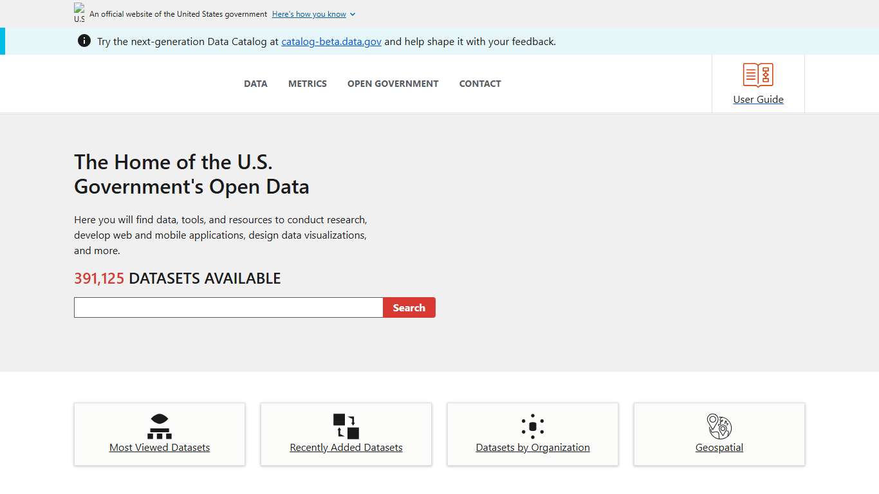This screenshot has width=879, height=494.
Task: Open the DATA menu
Action: click(255, 83)
